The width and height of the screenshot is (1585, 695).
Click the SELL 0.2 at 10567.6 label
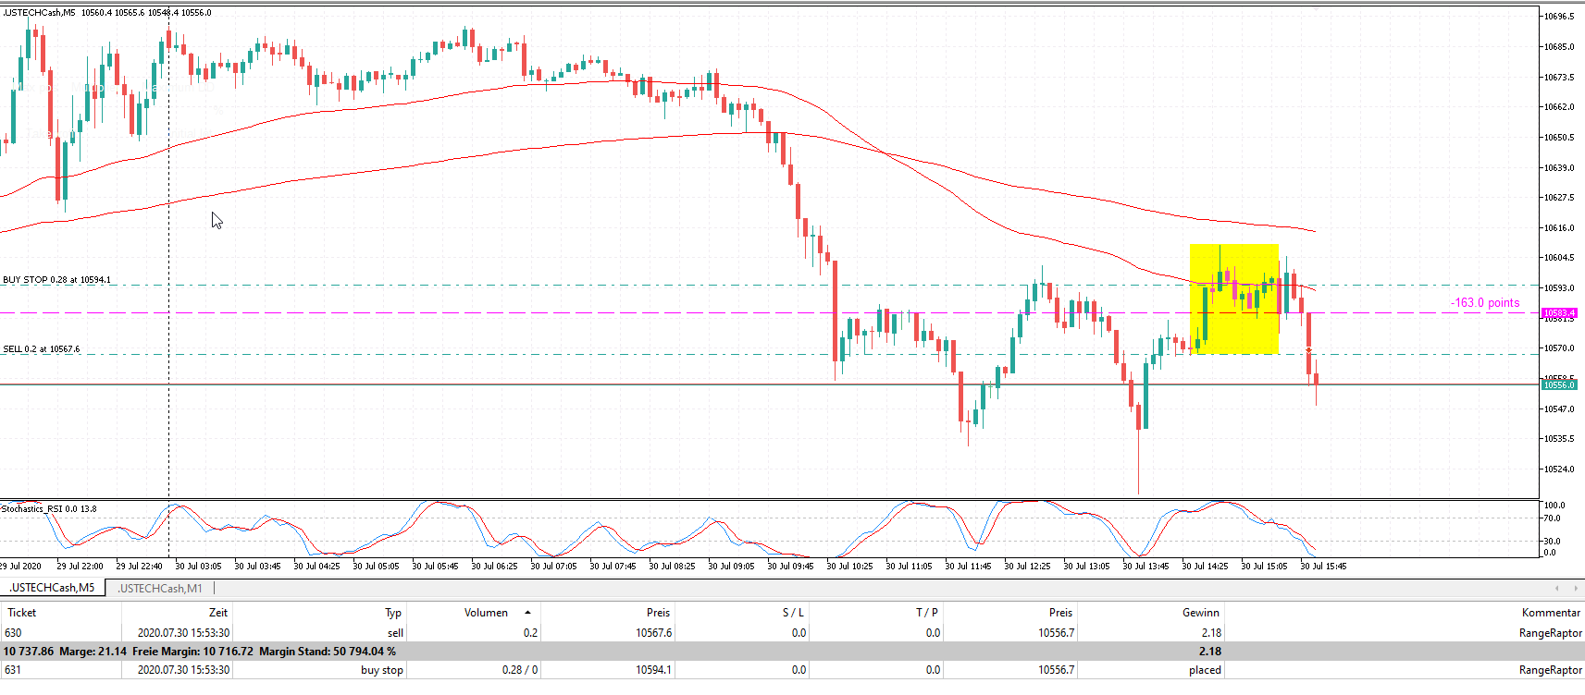point(42,349)
